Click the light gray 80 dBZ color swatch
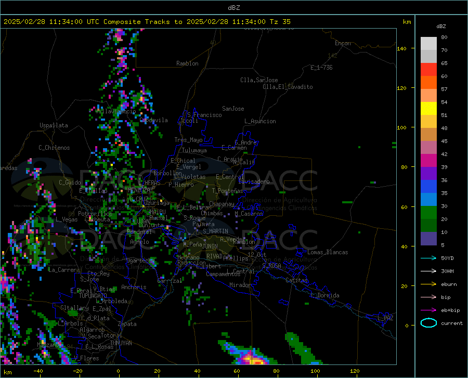 [428, 43]
